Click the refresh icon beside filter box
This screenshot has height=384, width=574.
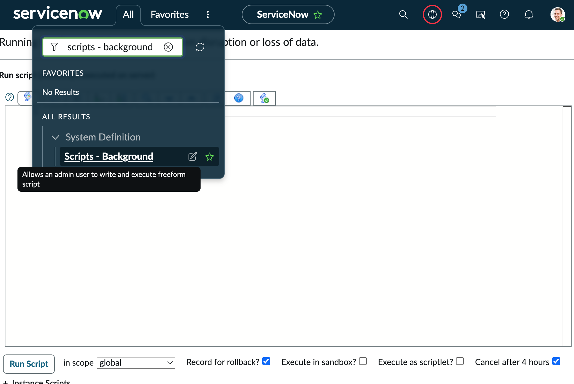pos(200,47)
